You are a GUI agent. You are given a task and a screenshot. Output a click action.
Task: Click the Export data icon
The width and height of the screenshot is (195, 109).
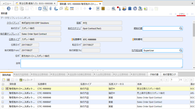pyautogui.click(x=140, y=8)
